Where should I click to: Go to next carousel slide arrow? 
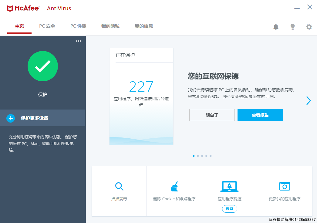click(308, 100)
